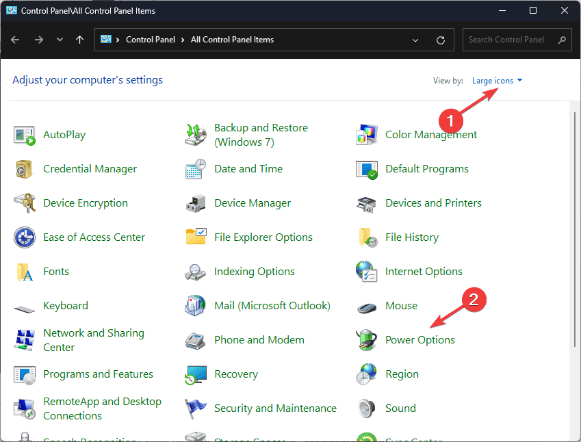
Task: Click the Search Control Panel field
Action: 511,40
